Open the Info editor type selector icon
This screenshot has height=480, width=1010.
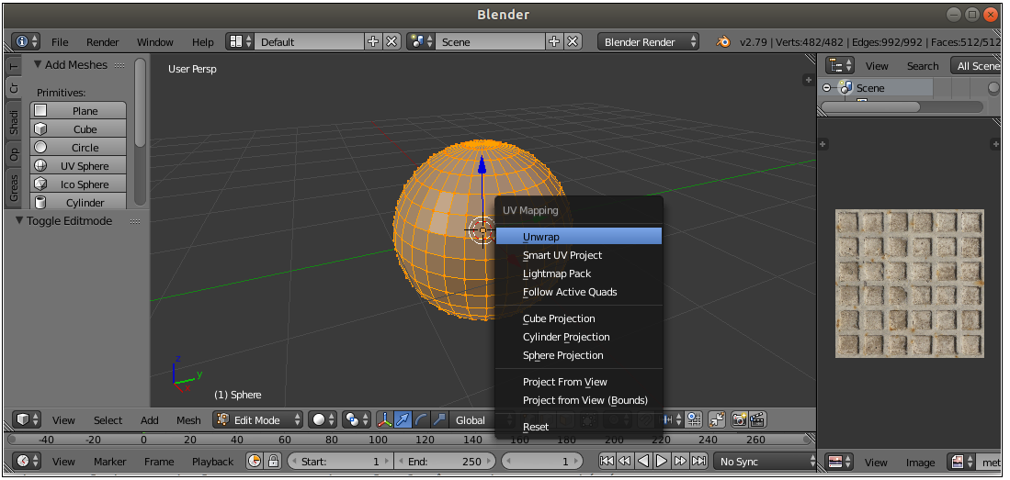pyautogui.click(x=26, y=42)
